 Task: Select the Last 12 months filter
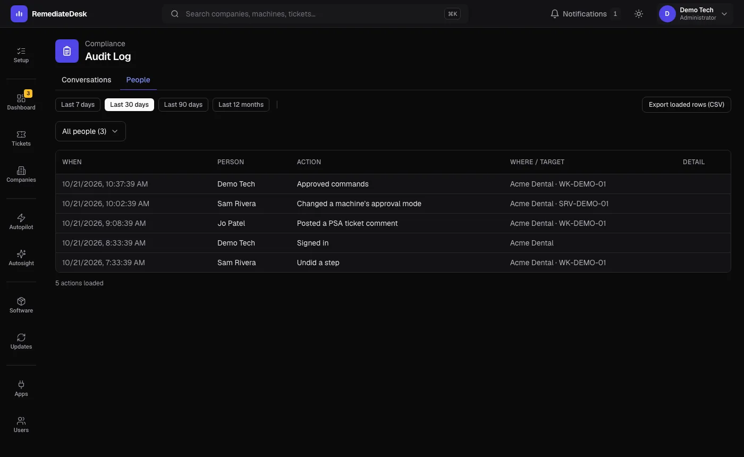click(241, 105)
